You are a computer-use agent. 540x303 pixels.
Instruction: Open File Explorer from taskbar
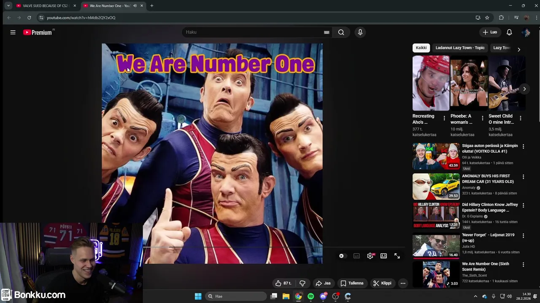(286, 296)
